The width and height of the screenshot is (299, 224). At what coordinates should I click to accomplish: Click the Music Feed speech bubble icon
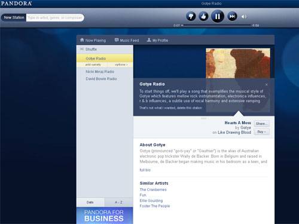(117, 40)
